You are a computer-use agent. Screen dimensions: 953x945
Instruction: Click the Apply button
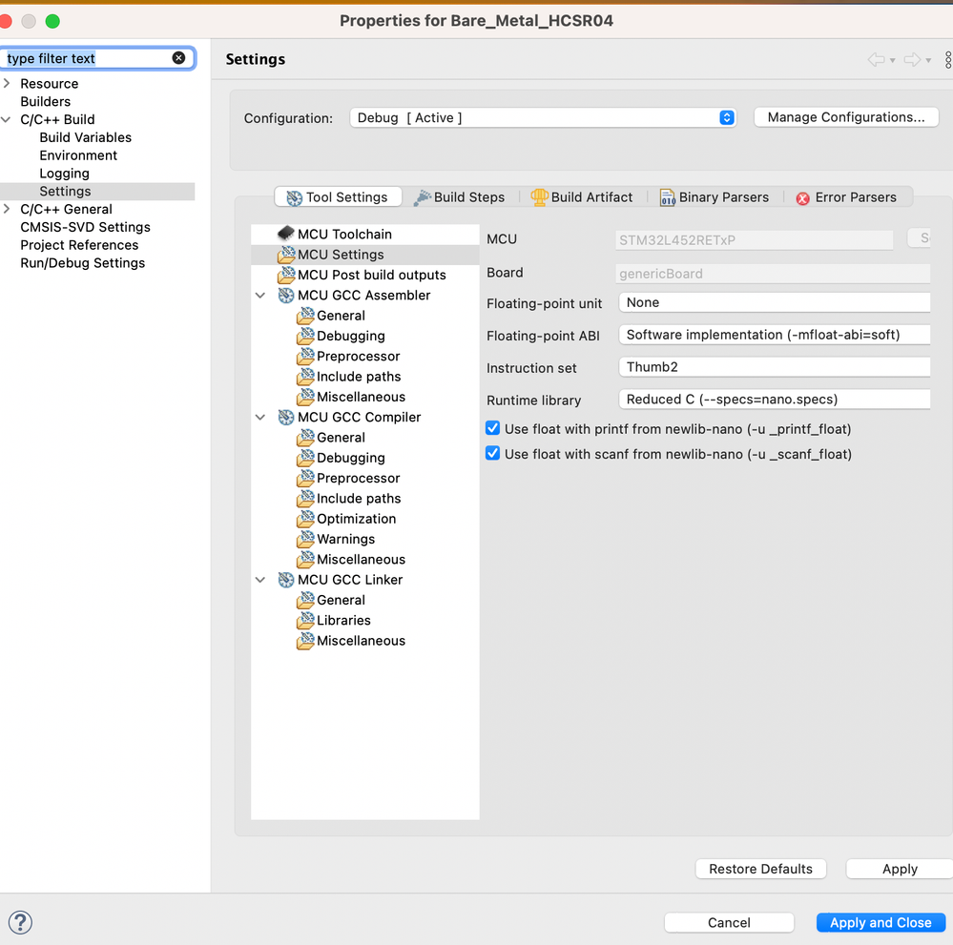click(900, 869)
